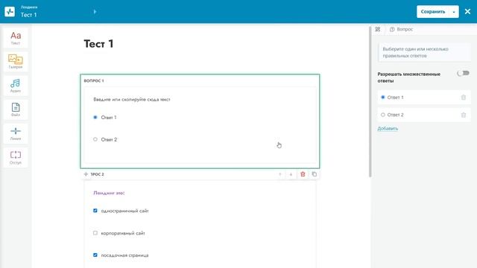
Task: Save the test
Action: (x=433, y=12)
